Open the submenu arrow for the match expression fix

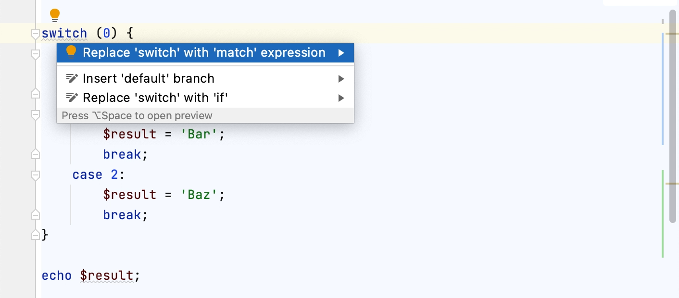[x=341, y=53]
